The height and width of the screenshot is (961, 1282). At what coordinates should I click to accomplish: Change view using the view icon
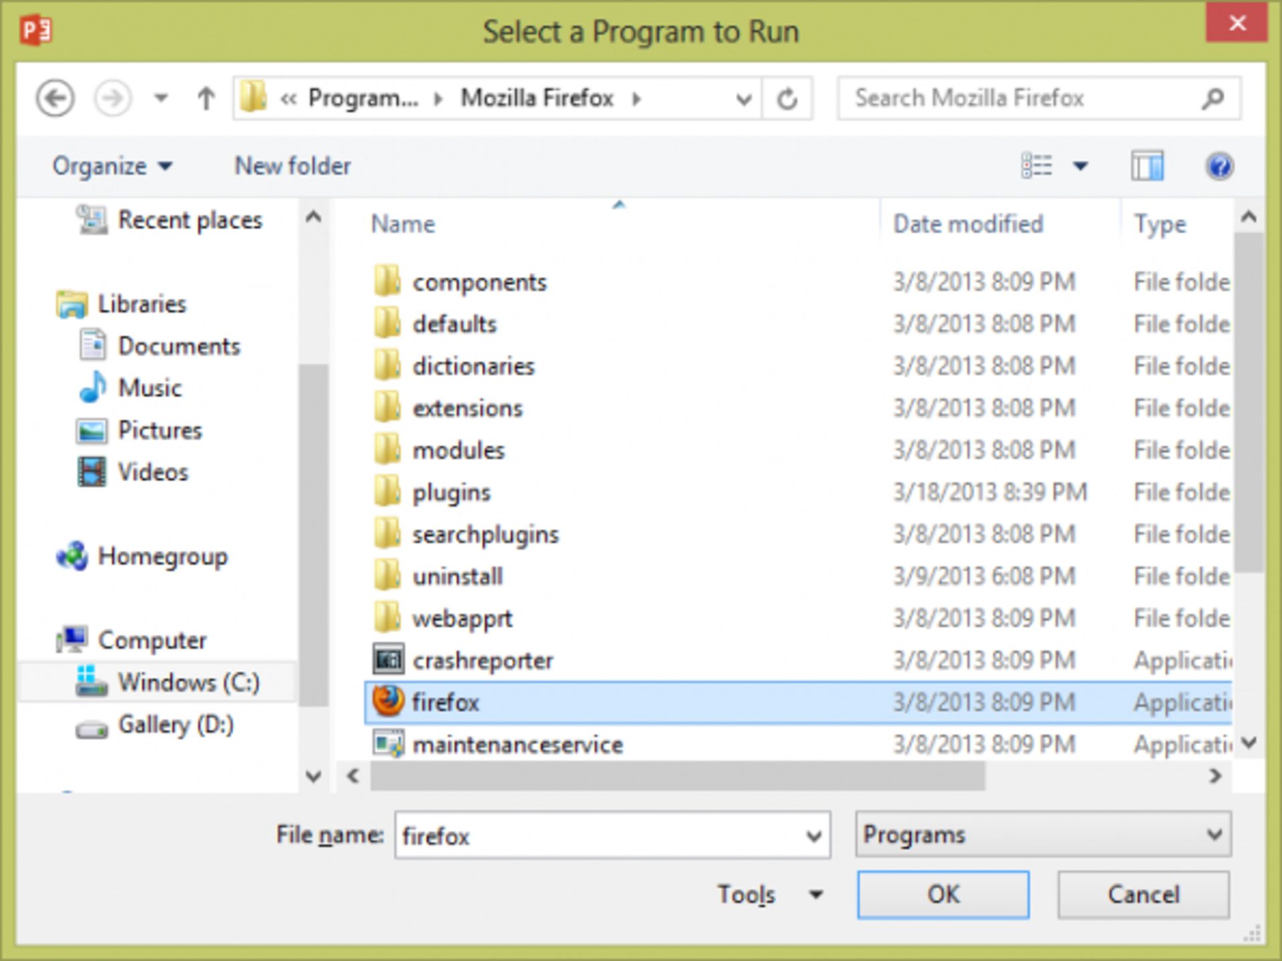[x=1036, y=166]
